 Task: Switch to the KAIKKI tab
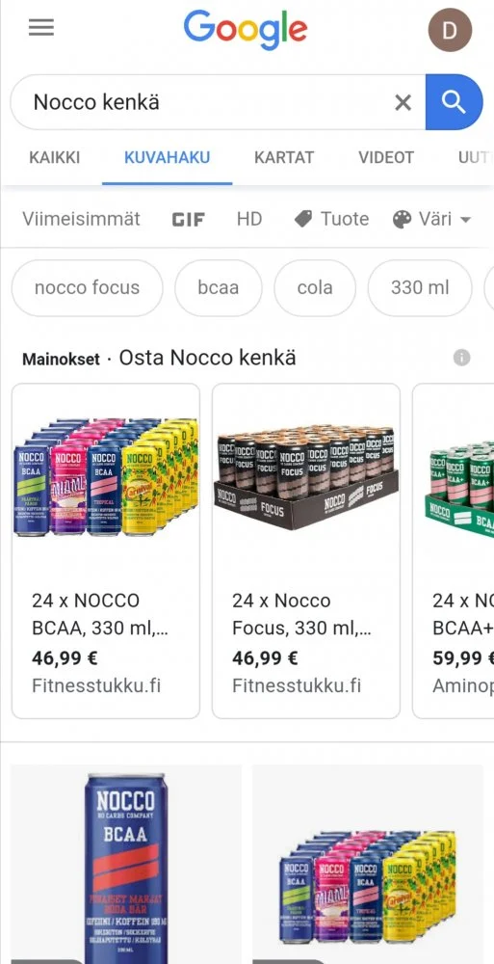coord(55,157)
